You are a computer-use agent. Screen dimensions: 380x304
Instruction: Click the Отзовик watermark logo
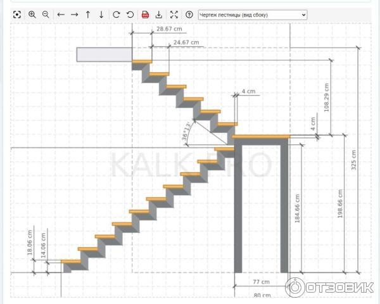coord(329,287)
